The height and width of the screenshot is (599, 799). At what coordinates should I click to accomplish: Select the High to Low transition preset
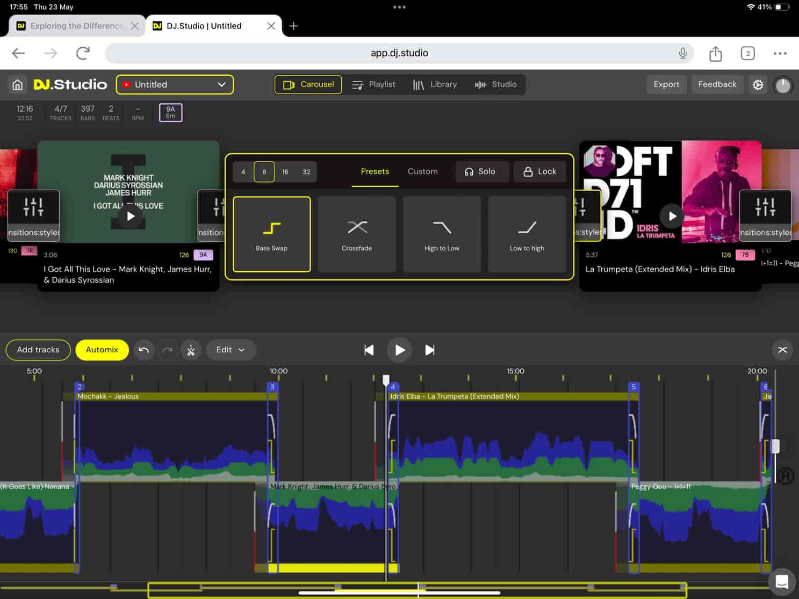(x=441, y=234)
